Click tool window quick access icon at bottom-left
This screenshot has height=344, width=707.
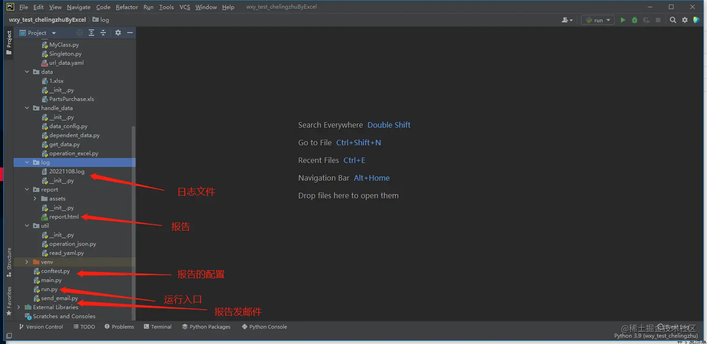tap(8, 336)
